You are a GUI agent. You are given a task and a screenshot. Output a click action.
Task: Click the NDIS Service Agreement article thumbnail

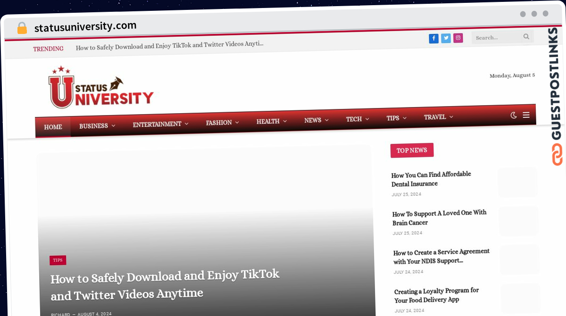click(520, 259)
